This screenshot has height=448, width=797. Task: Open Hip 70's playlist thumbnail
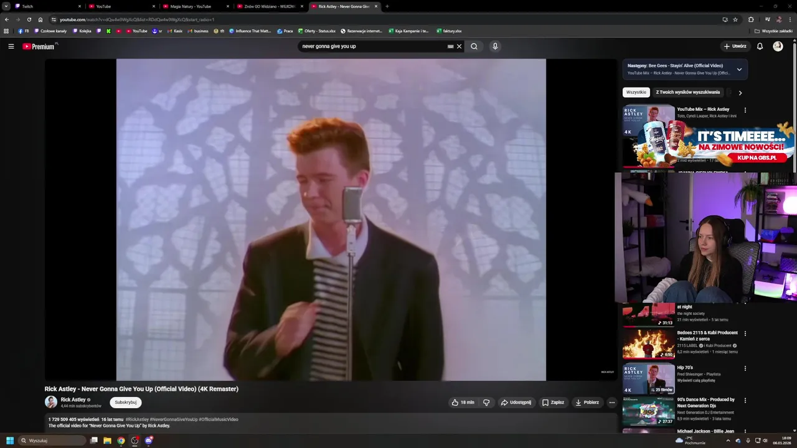[649, 378]
